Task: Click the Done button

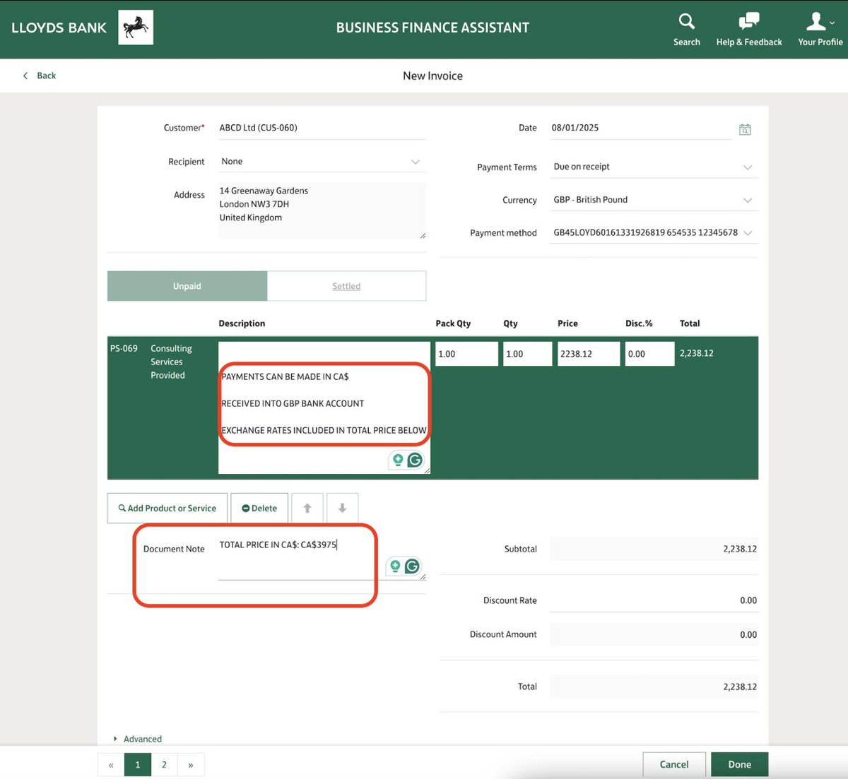Action: [x=739, y=764]
